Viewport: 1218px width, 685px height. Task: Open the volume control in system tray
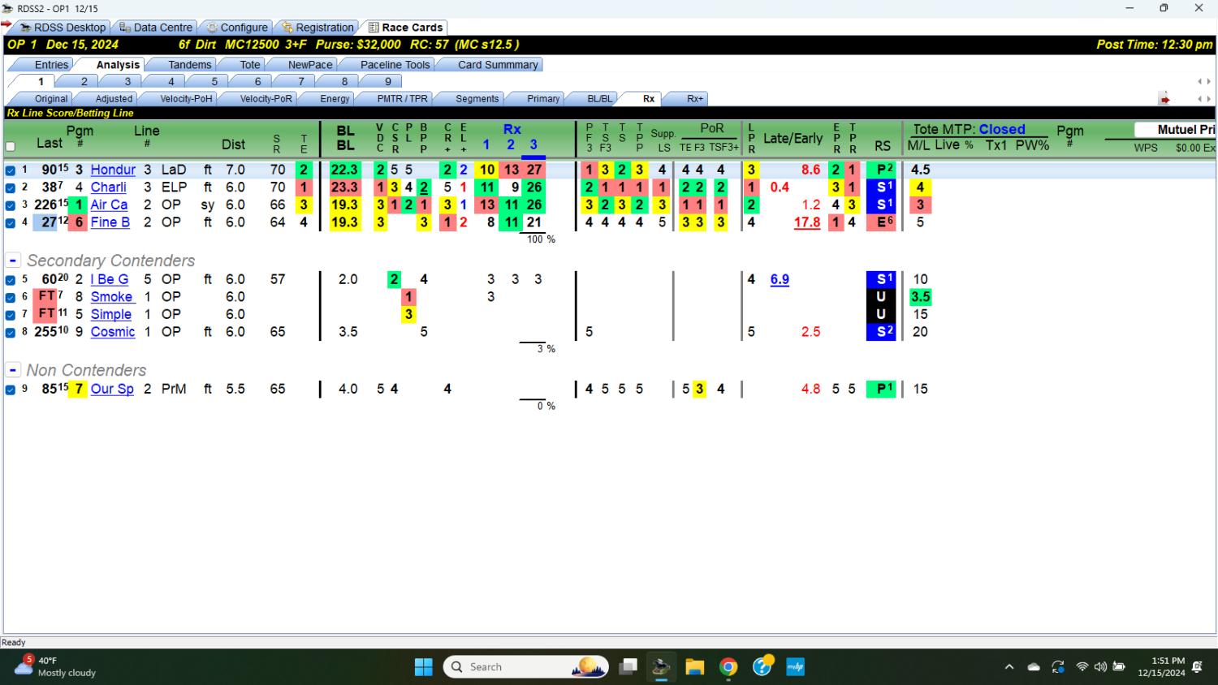pos(1100,667)
